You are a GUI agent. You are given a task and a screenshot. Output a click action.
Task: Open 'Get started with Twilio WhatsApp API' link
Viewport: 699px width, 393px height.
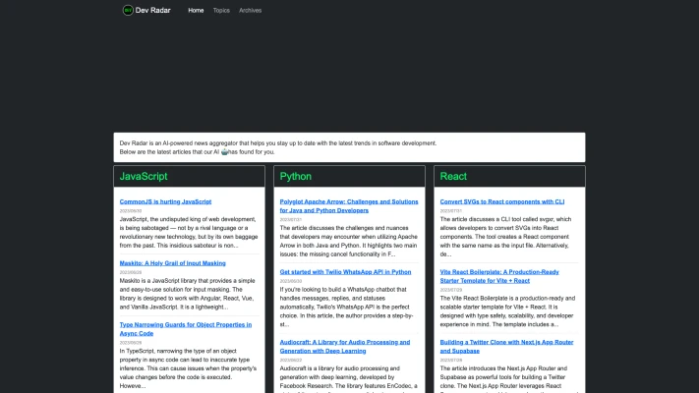click(x=345, y=272)
